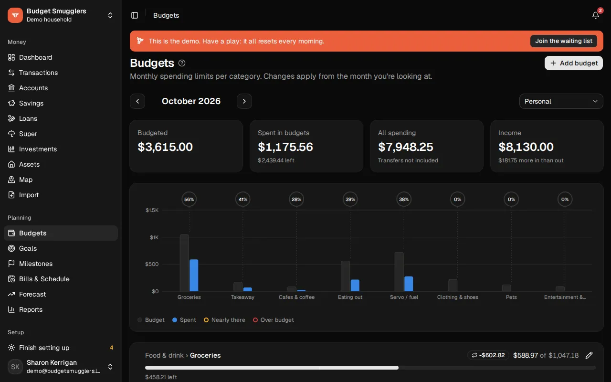Go to previous month arrow
The image size is (611, 382).
[x=137, y=101]
